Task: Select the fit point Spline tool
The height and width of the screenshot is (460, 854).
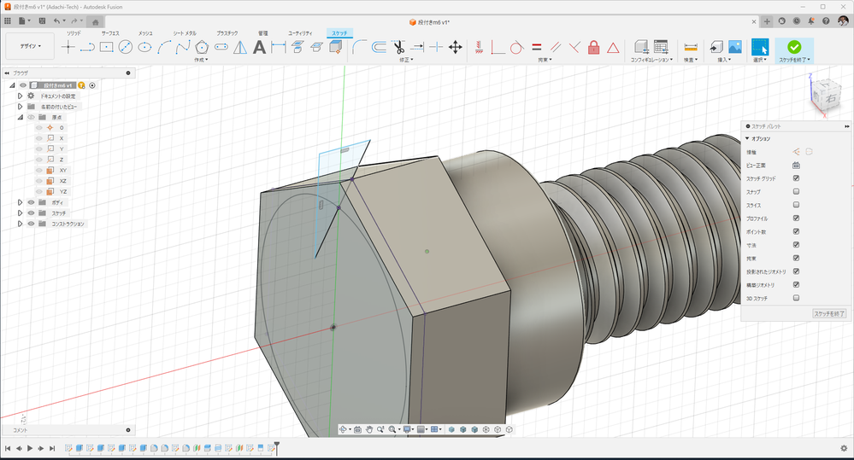Action: [x=183, y=47]
